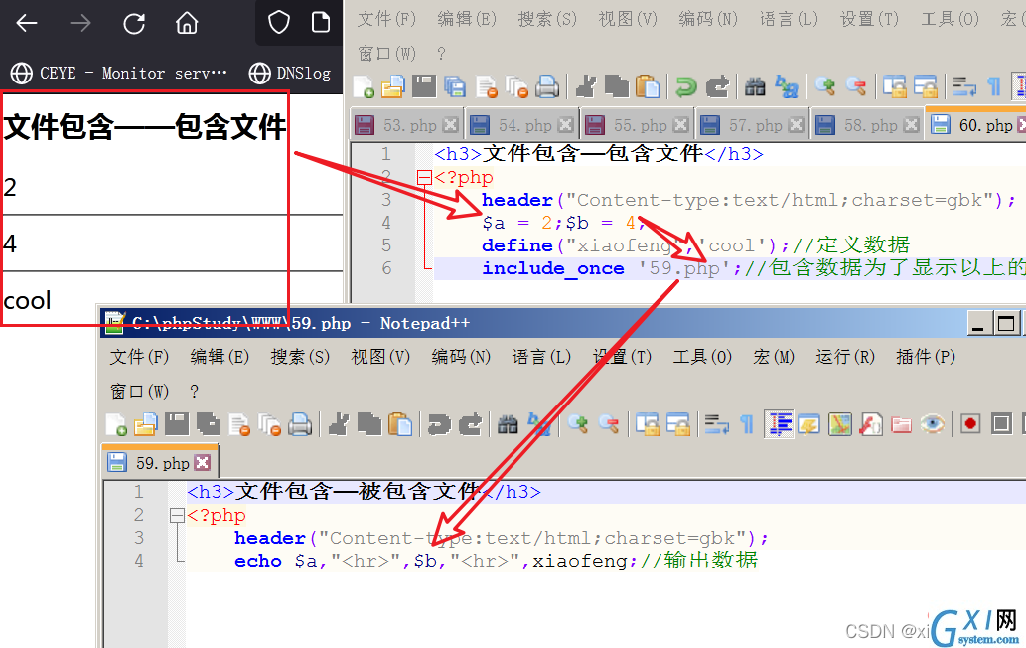
Task: Click Cut icon in 60.php window toolbar
Action: [586, 87]
